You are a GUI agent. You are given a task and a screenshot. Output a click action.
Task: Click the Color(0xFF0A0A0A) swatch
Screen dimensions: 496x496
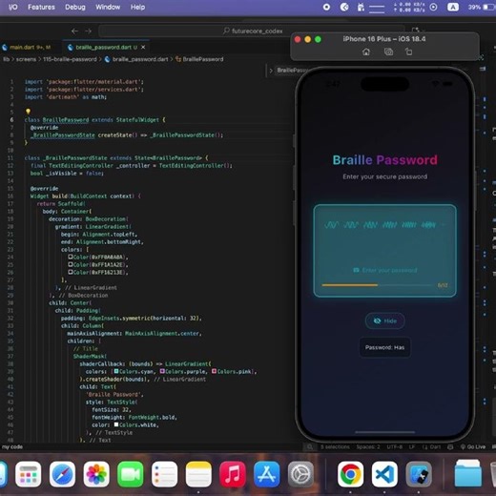coord(71,257)
